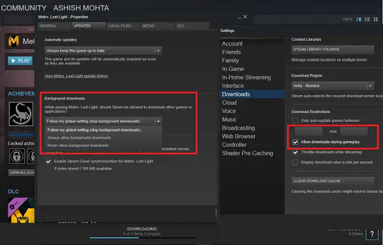
Task: Click the first locked achievement padlock
Action: 17,156
